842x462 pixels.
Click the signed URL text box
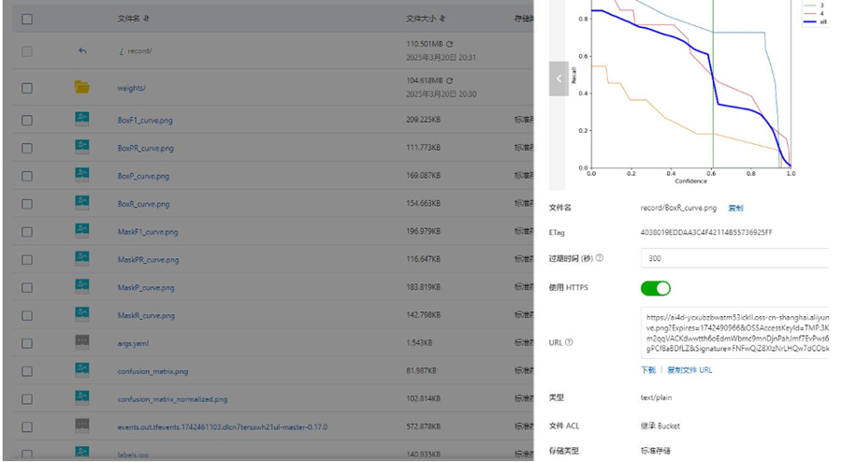(x=735, y=333)
